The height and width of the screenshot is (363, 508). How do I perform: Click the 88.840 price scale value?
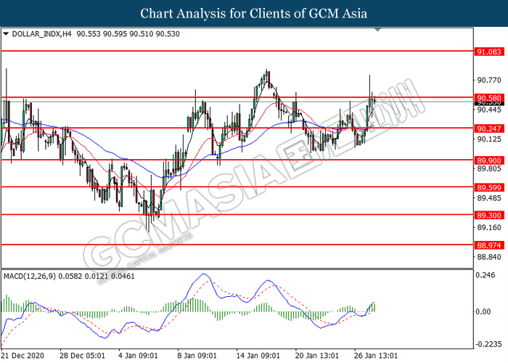pos(489,257)
